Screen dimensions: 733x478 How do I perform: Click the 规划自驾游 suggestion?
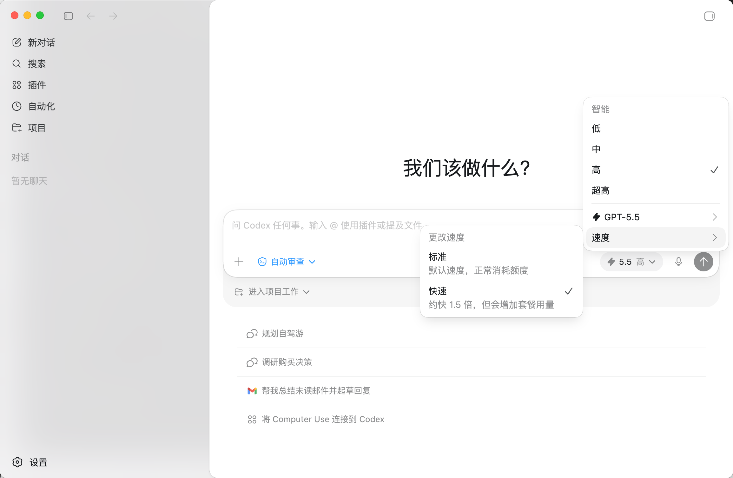tap(282, 334)
